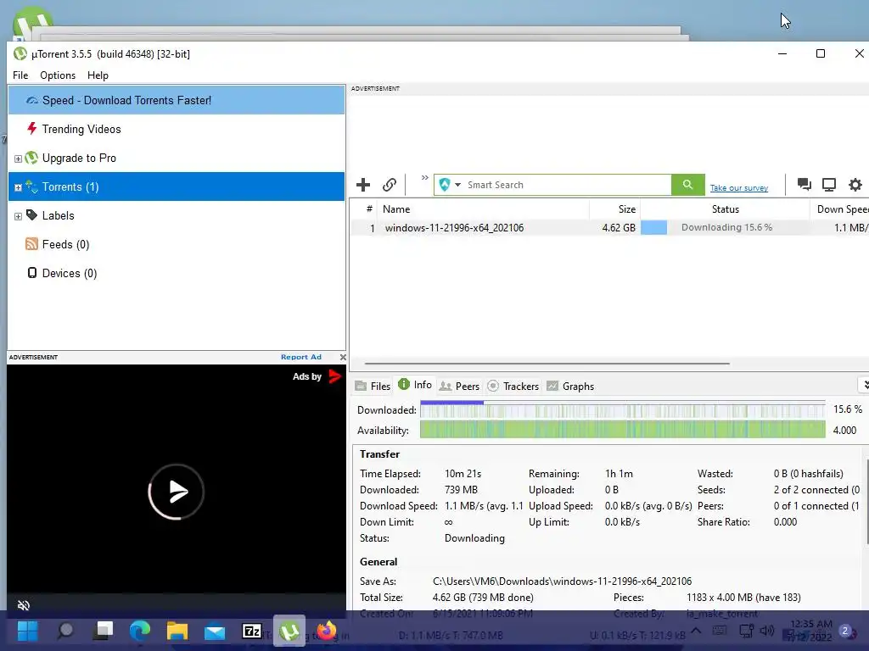Open 7-Zip from the taskbar

pos(252,631)
